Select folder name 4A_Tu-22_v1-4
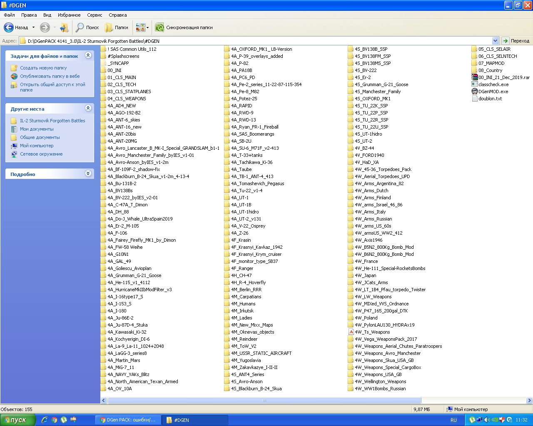The height and width of the screenshot is (426, 533). [247, 191]
